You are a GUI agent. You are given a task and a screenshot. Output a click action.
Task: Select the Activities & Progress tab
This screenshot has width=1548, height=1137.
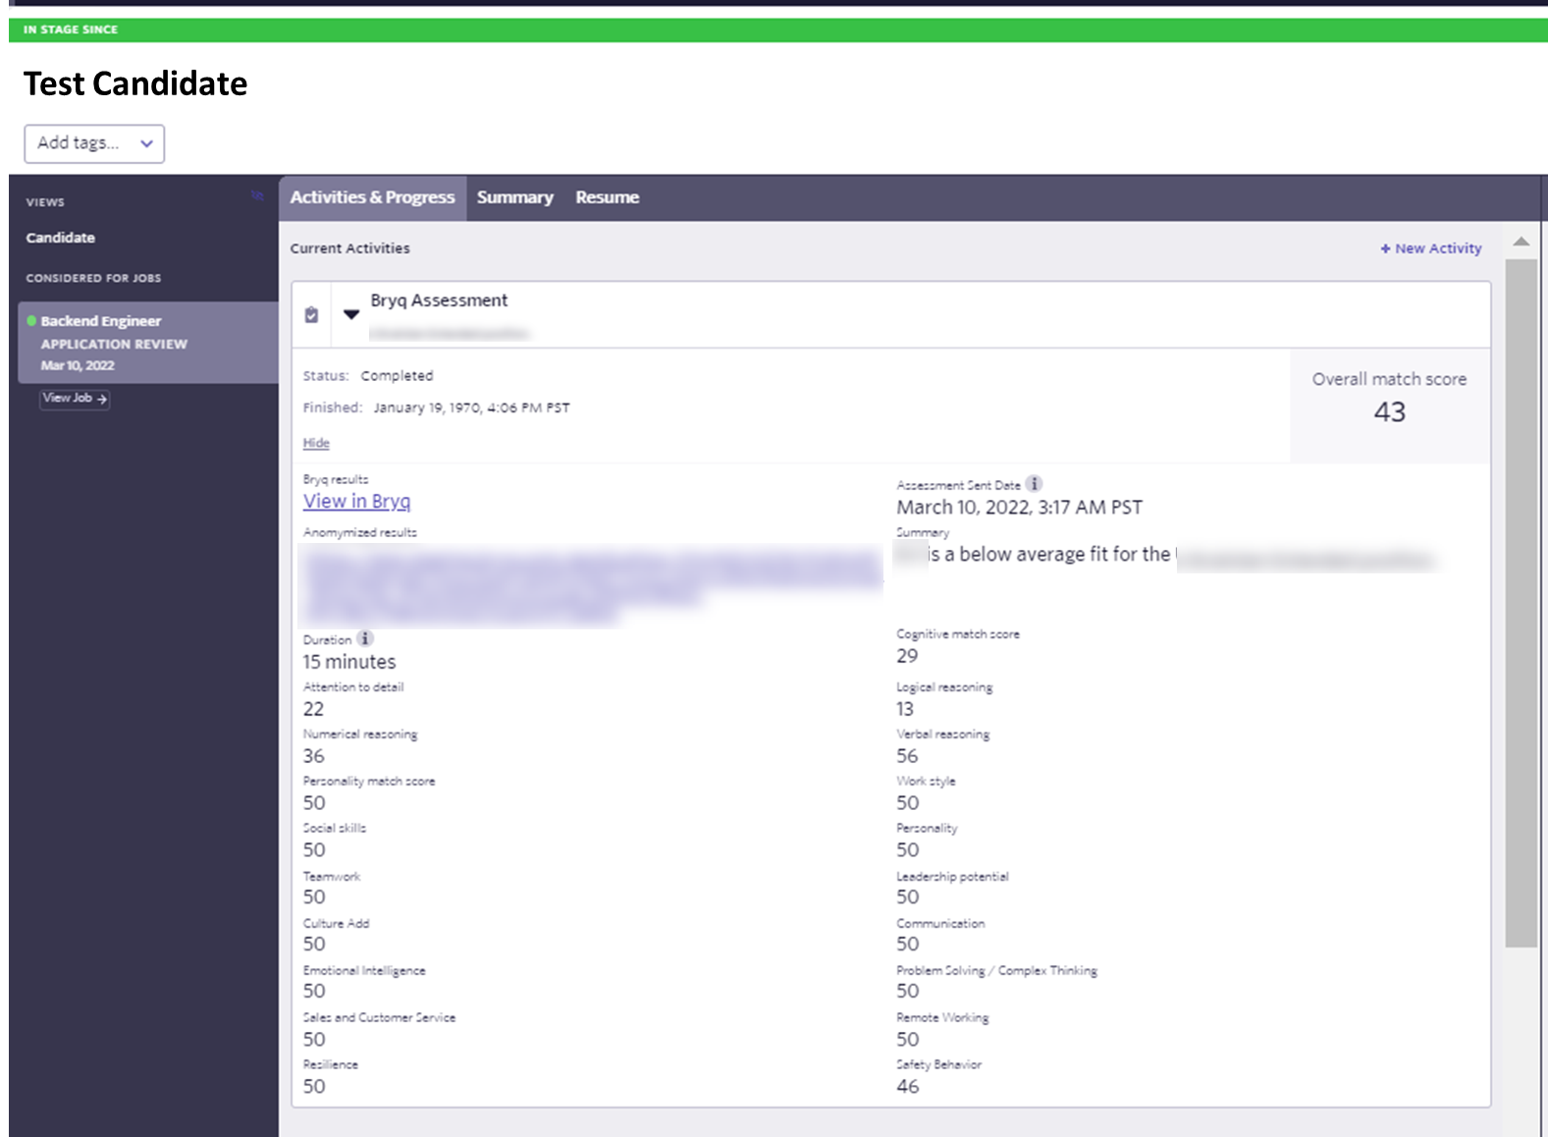coord(372,197)
